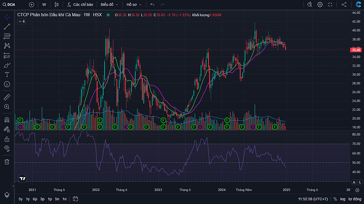Enter fullscreen chart mode
The image size is (364, 204).
[x=330, y=5]
